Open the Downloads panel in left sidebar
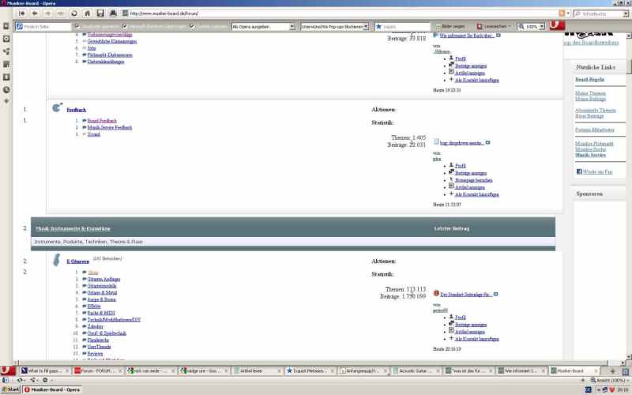The image size is (632, 395). click(6, 77)
